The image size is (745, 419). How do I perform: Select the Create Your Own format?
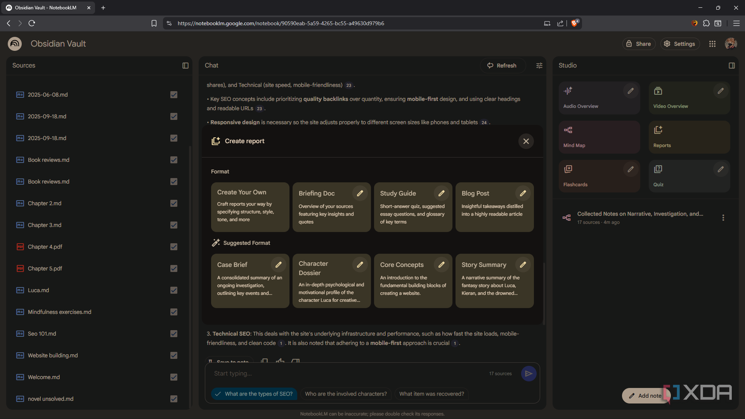[x=250, y=207]
